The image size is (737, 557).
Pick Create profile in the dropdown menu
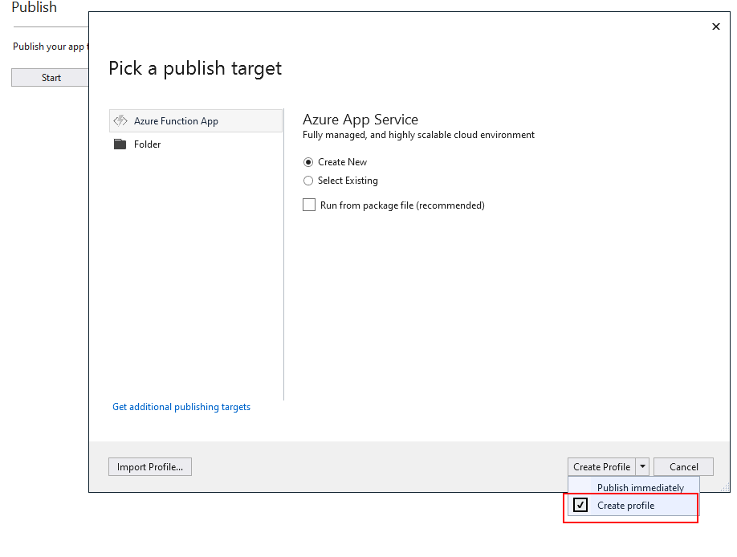coord(625,506)
